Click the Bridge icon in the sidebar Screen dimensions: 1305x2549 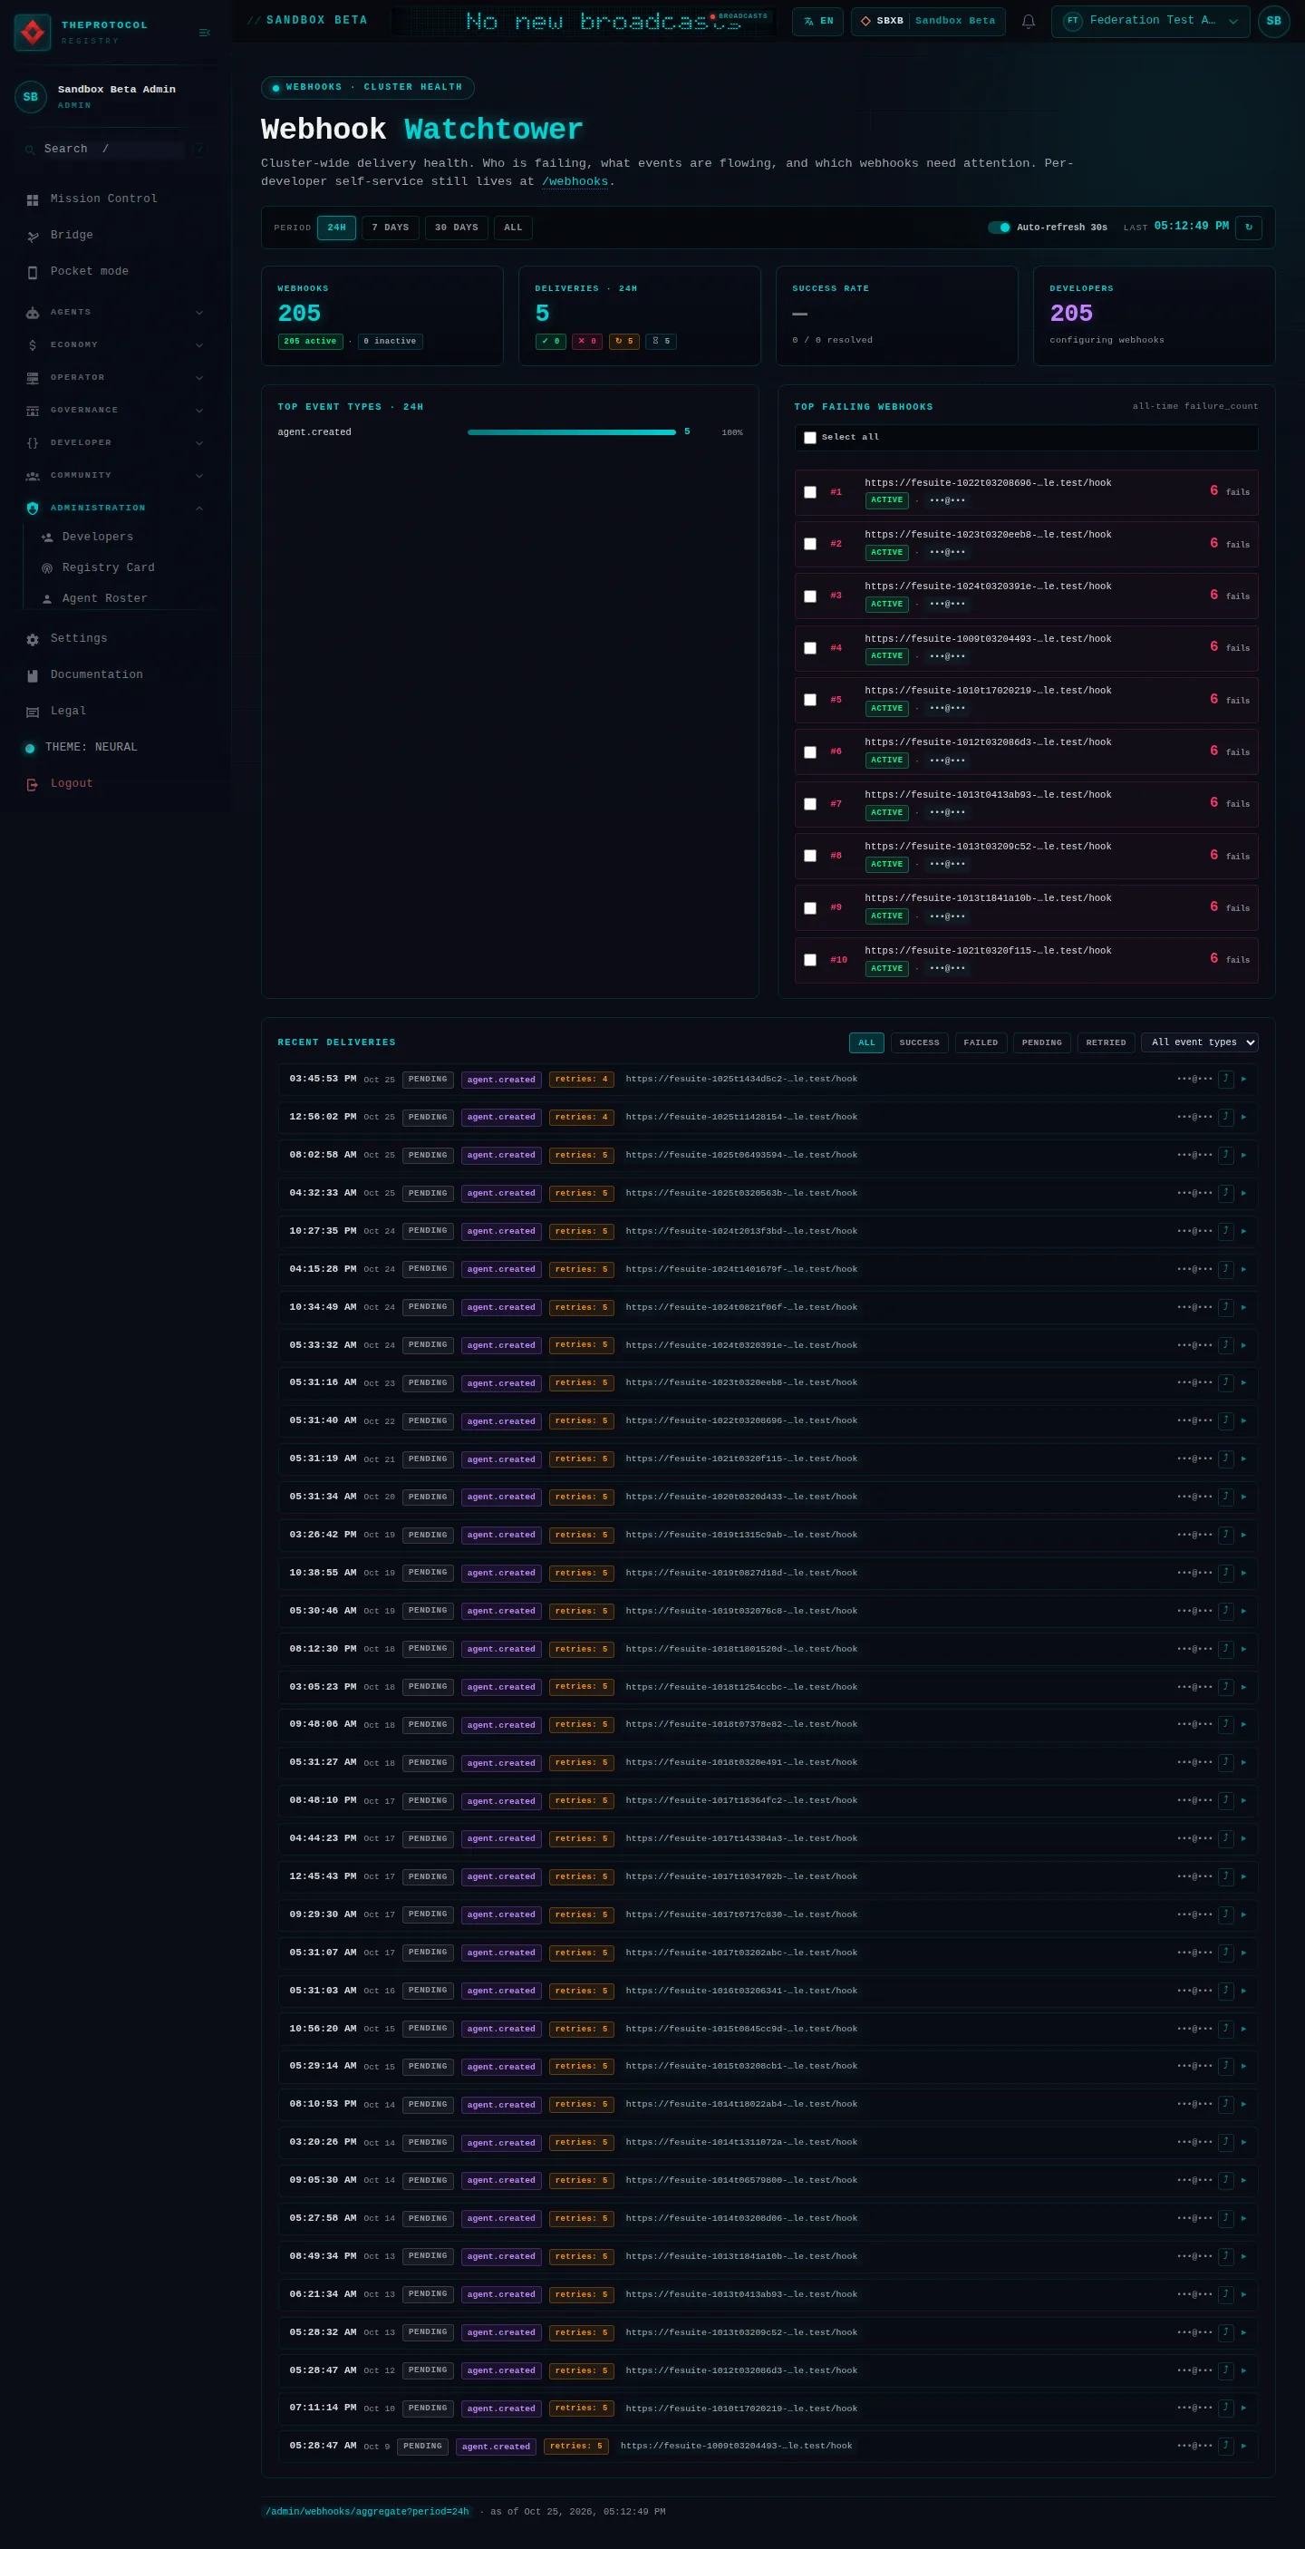click(x=33, y=236)
